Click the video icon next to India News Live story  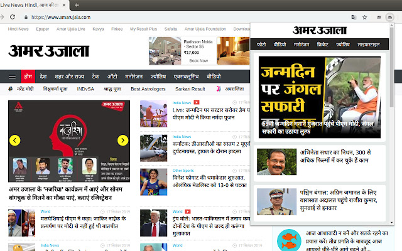click(197, 102)
